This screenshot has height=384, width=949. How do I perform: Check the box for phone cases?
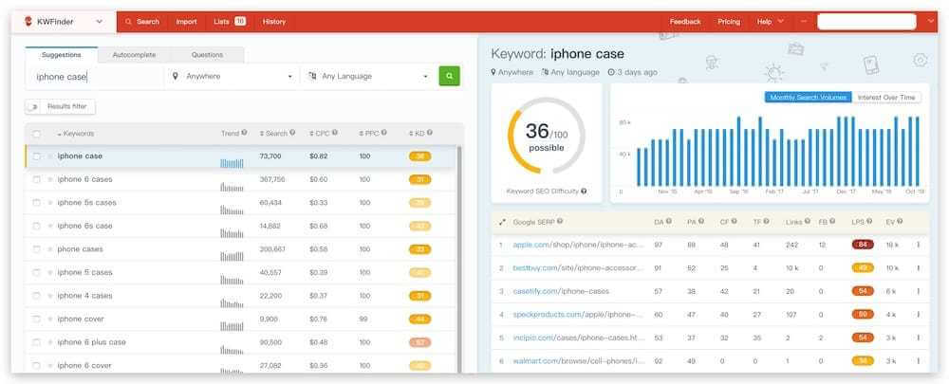click(x=37, y=249)
